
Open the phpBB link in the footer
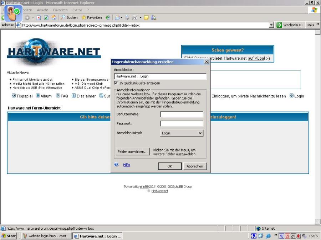click(144, 187)
